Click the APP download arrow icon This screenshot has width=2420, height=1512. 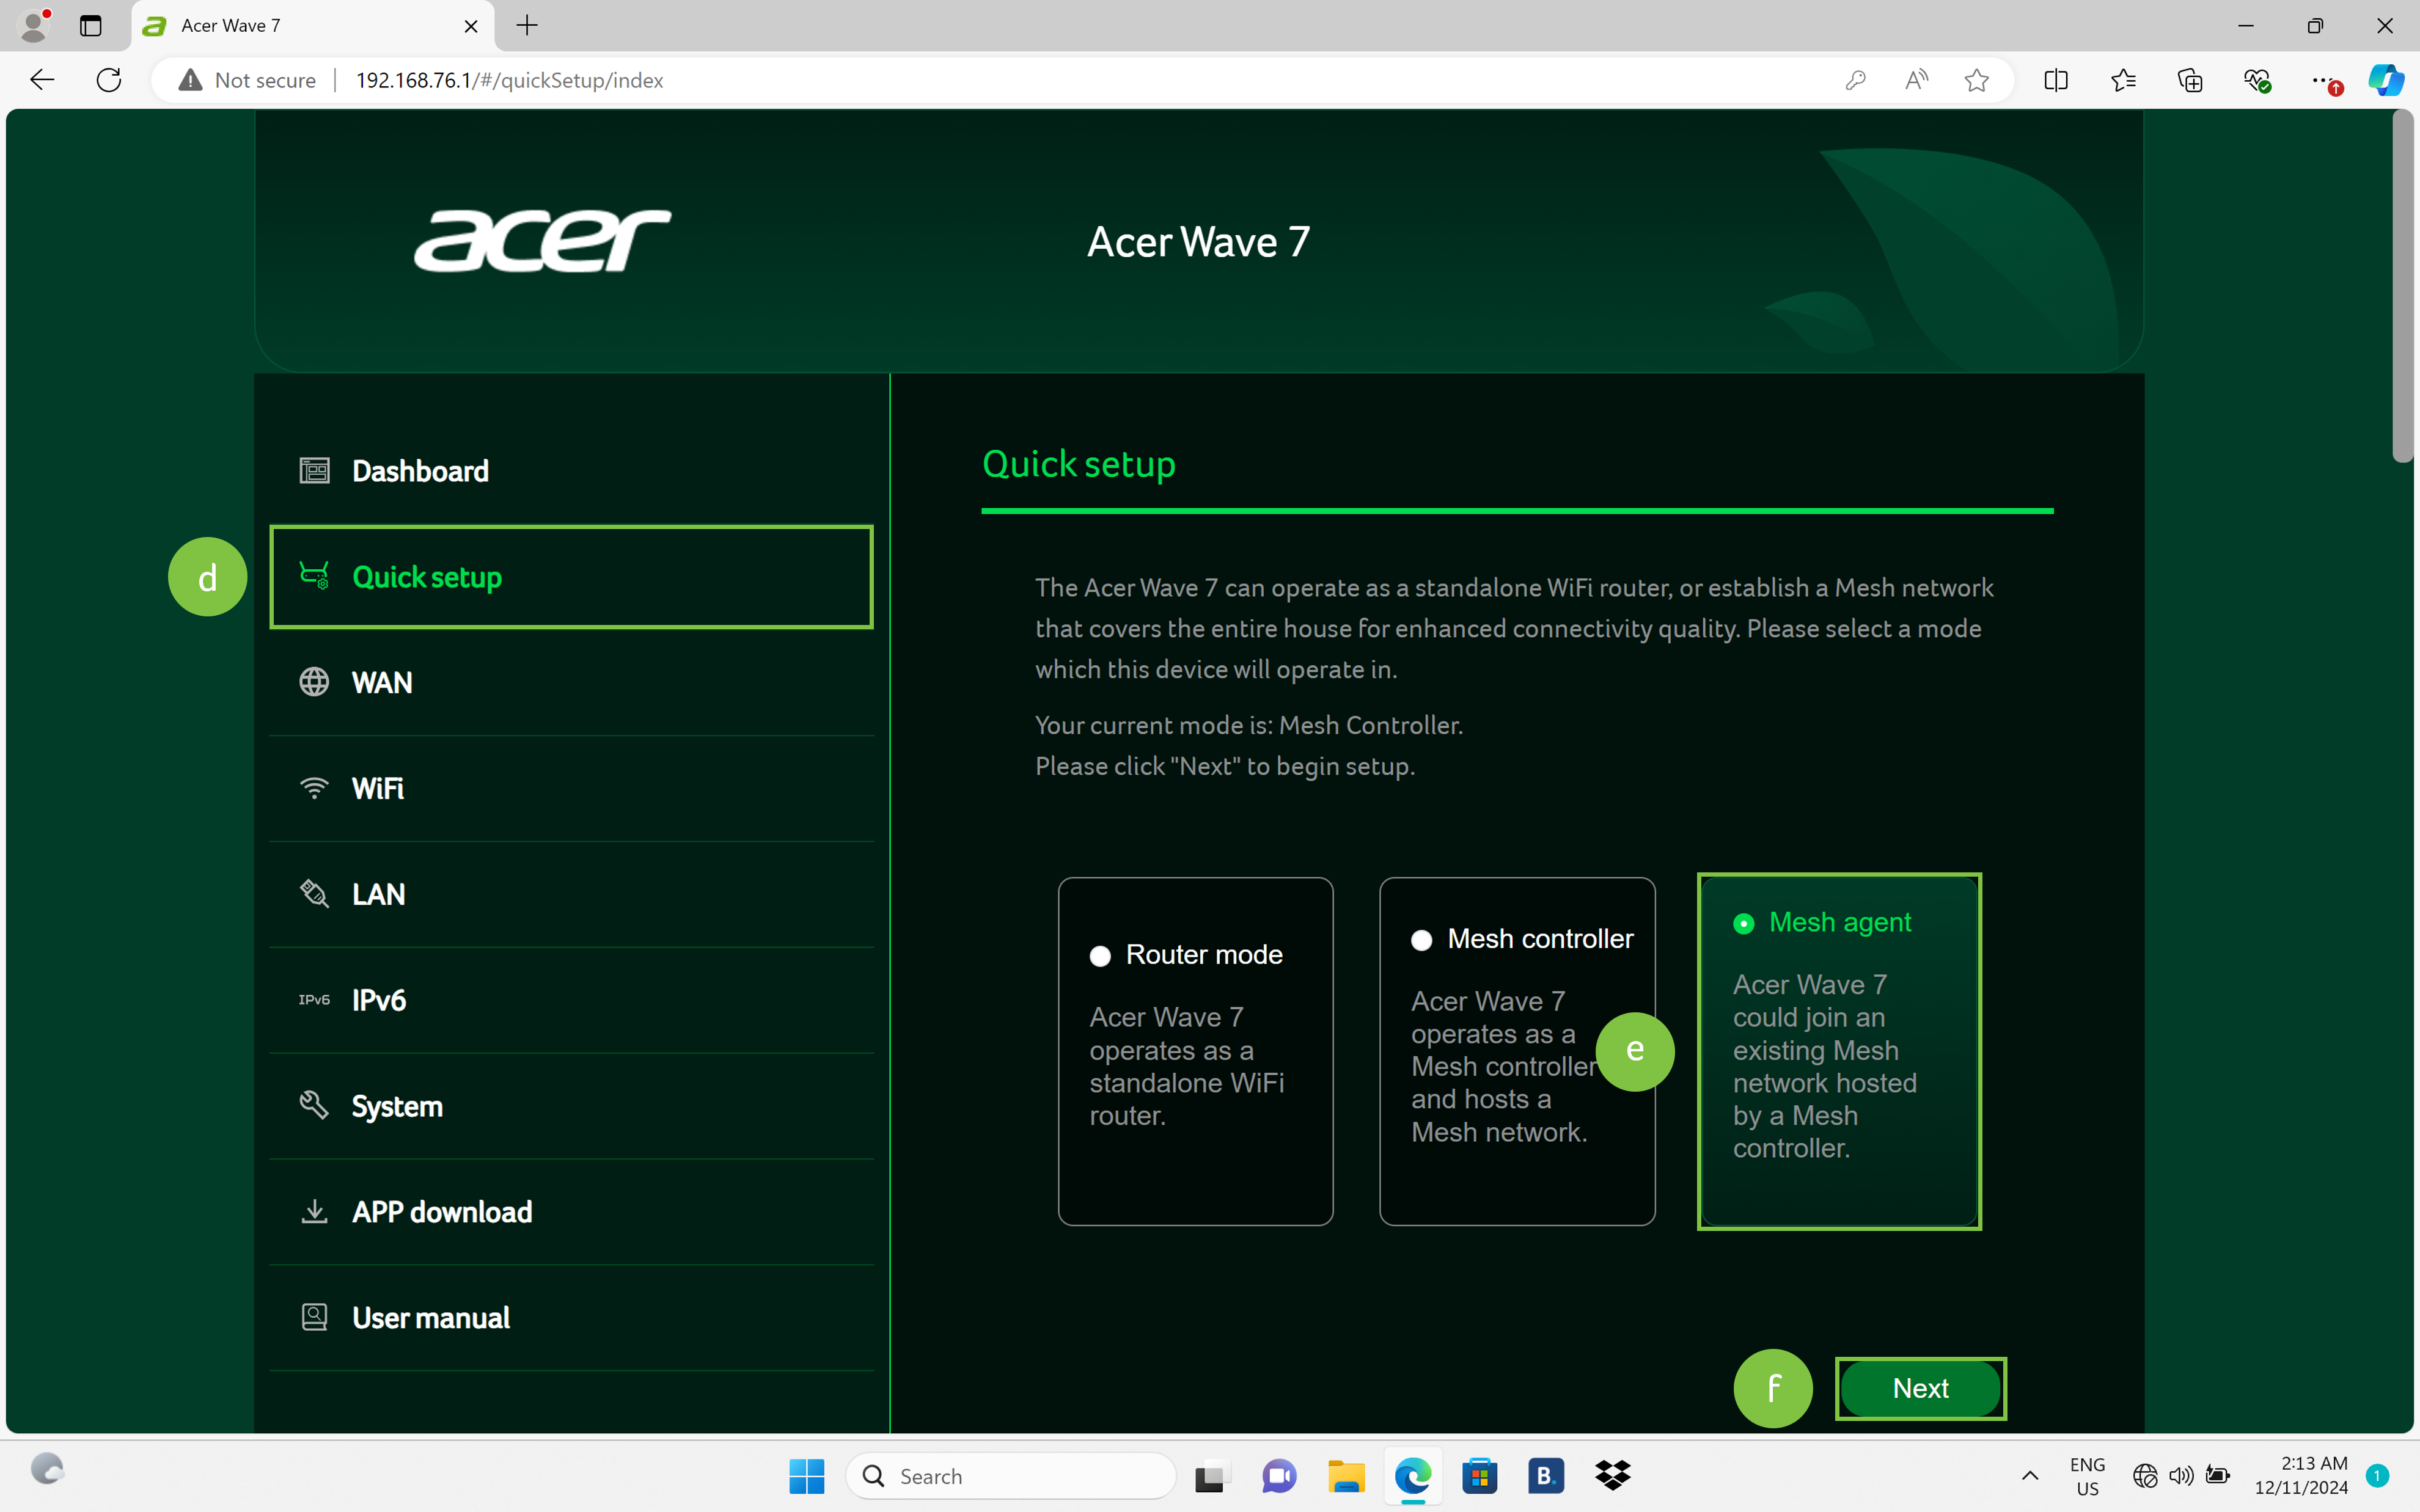(x=314, y=1211)
